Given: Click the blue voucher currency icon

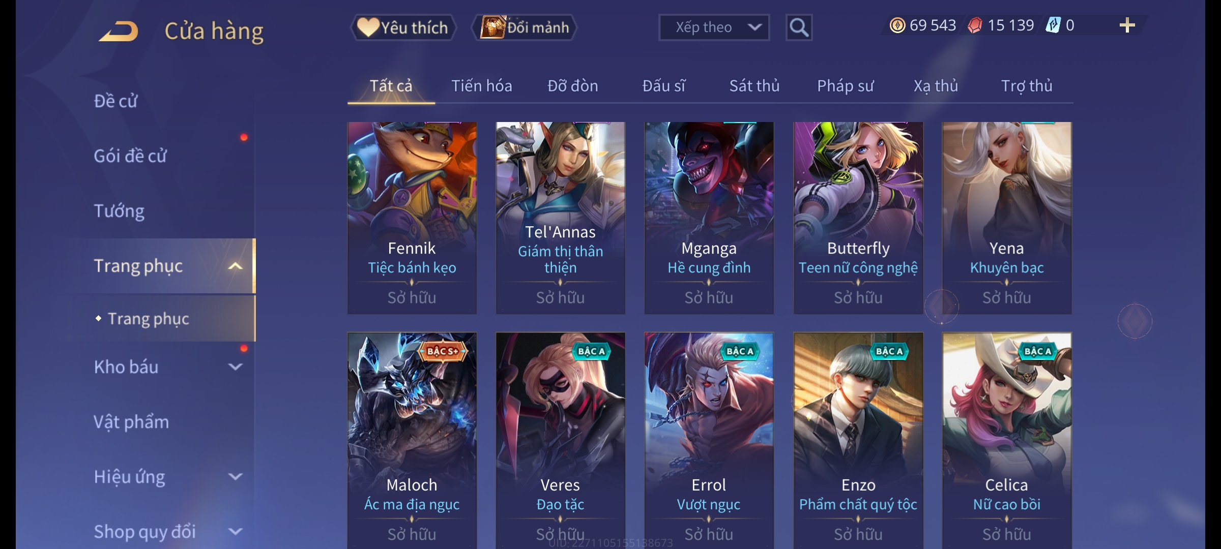Looking at the screenshot, I should pyautogui.click(x=1053, y=25).
